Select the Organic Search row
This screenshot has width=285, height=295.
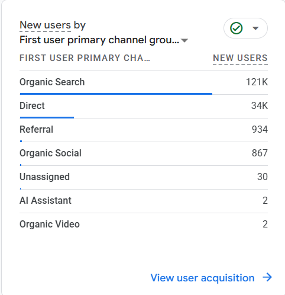click(x=144, y=82)
